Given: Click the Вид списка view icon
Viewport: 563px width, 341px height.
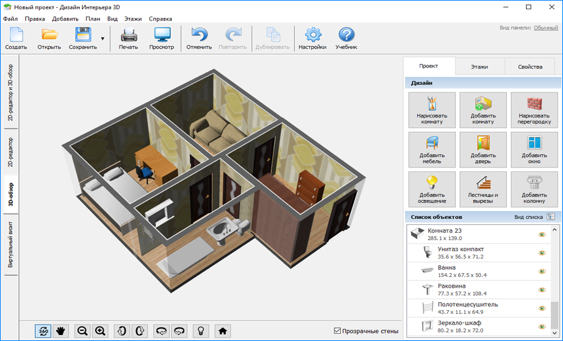Looking at the screenshot, I should click(551, 216).
